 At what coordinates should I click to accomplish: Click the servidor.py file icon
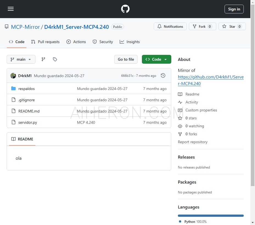(13, 122)
